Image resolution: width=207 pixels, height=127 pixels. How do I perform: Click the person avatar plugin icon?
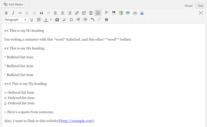click(142, 13)
